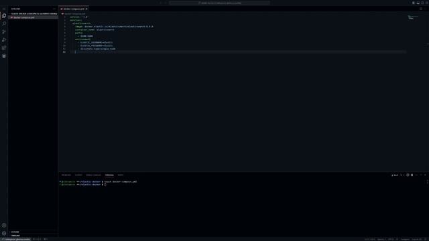Select docker-compose.yml in the Explorer tree
Screen dimensions: 429x241
coord(33,17)
